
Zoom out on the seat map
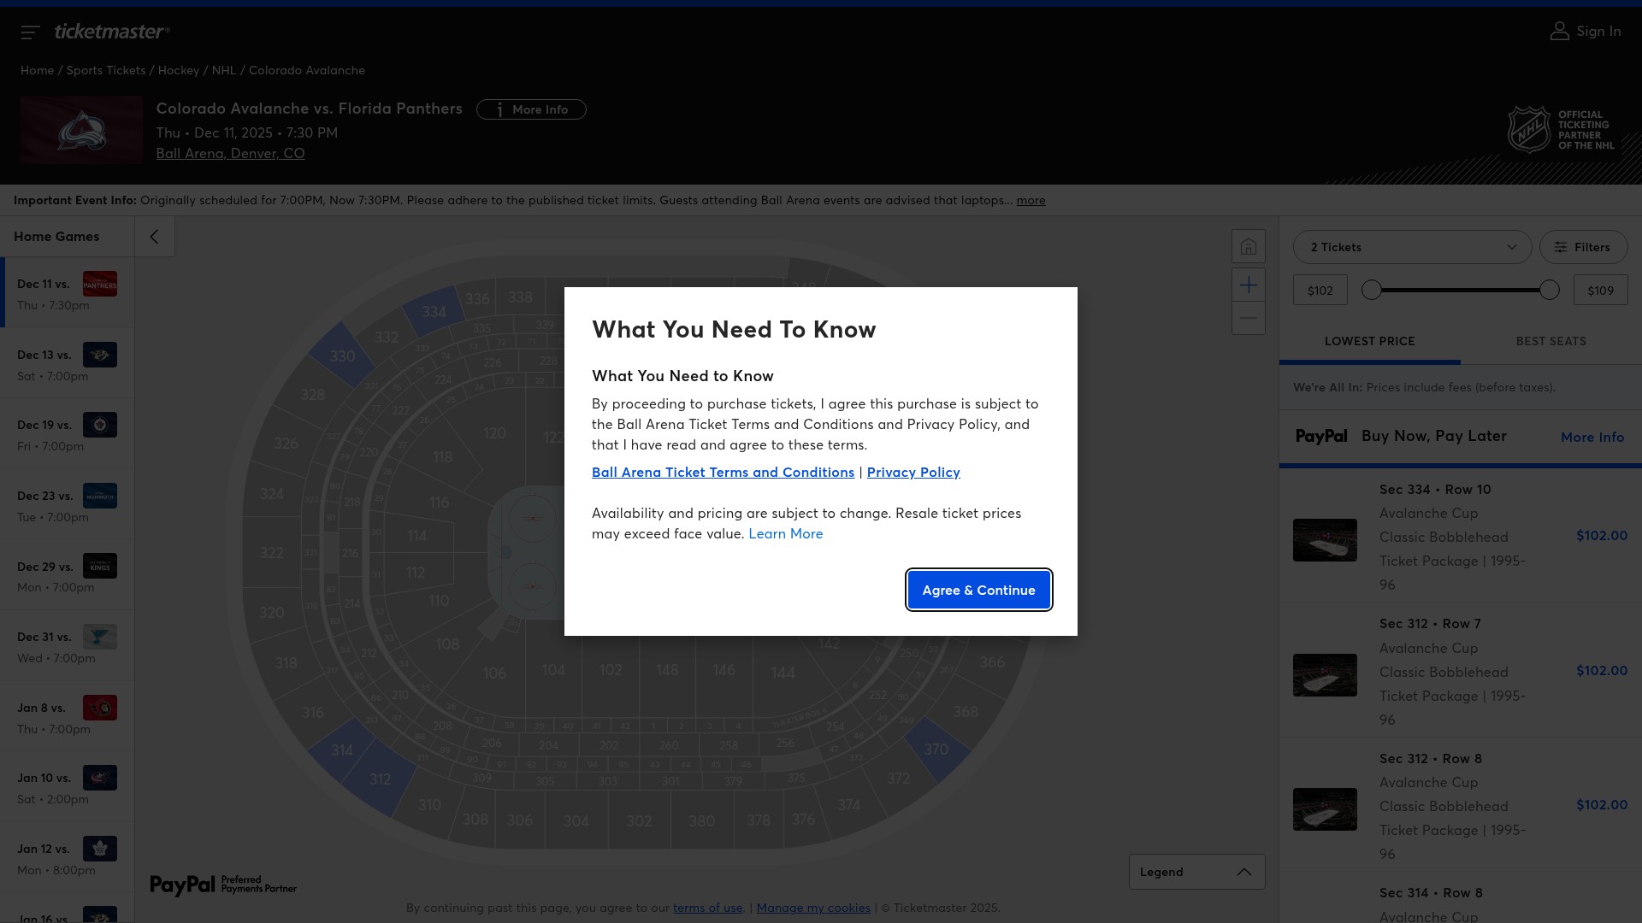pyautogui.click(x=1249, y=318)
